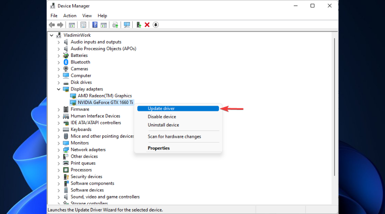
Task: Click the Security devices key icon
Action: (66, 177)
